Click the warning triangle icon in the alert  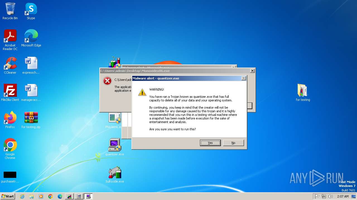click(x=142, y=92)
